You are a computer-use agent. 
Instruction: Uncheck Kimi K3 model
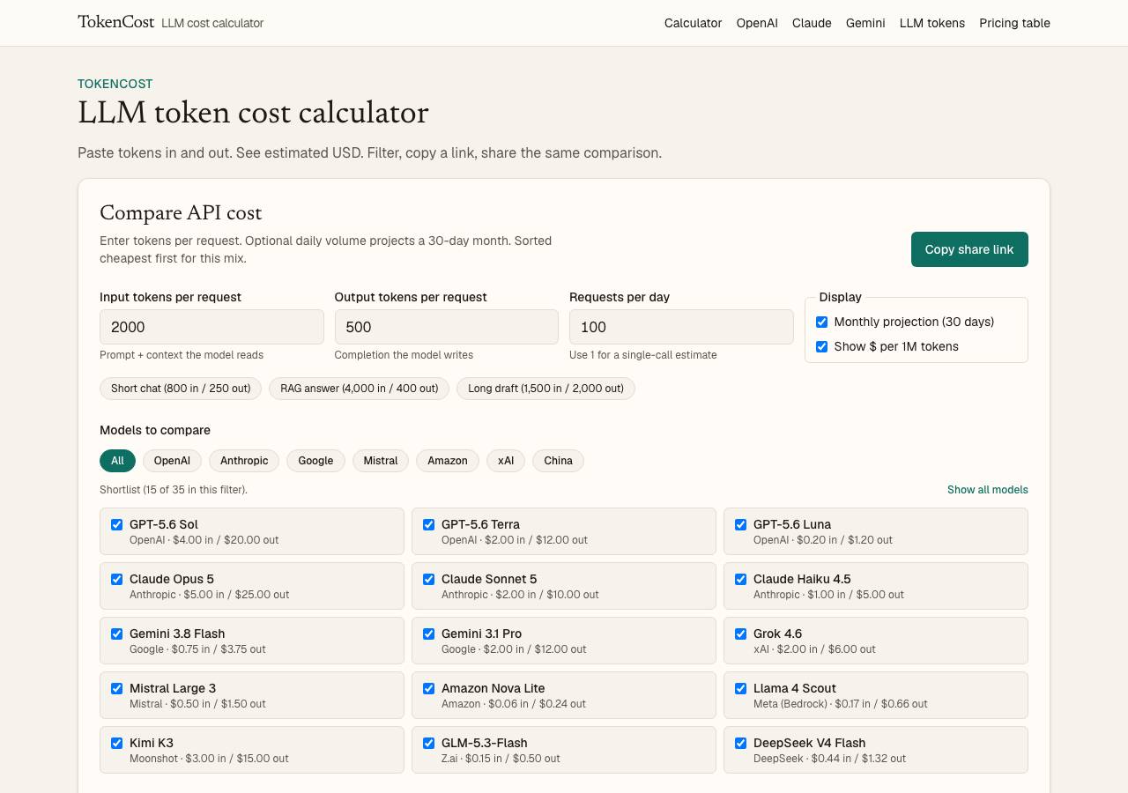tap(116, 743)
